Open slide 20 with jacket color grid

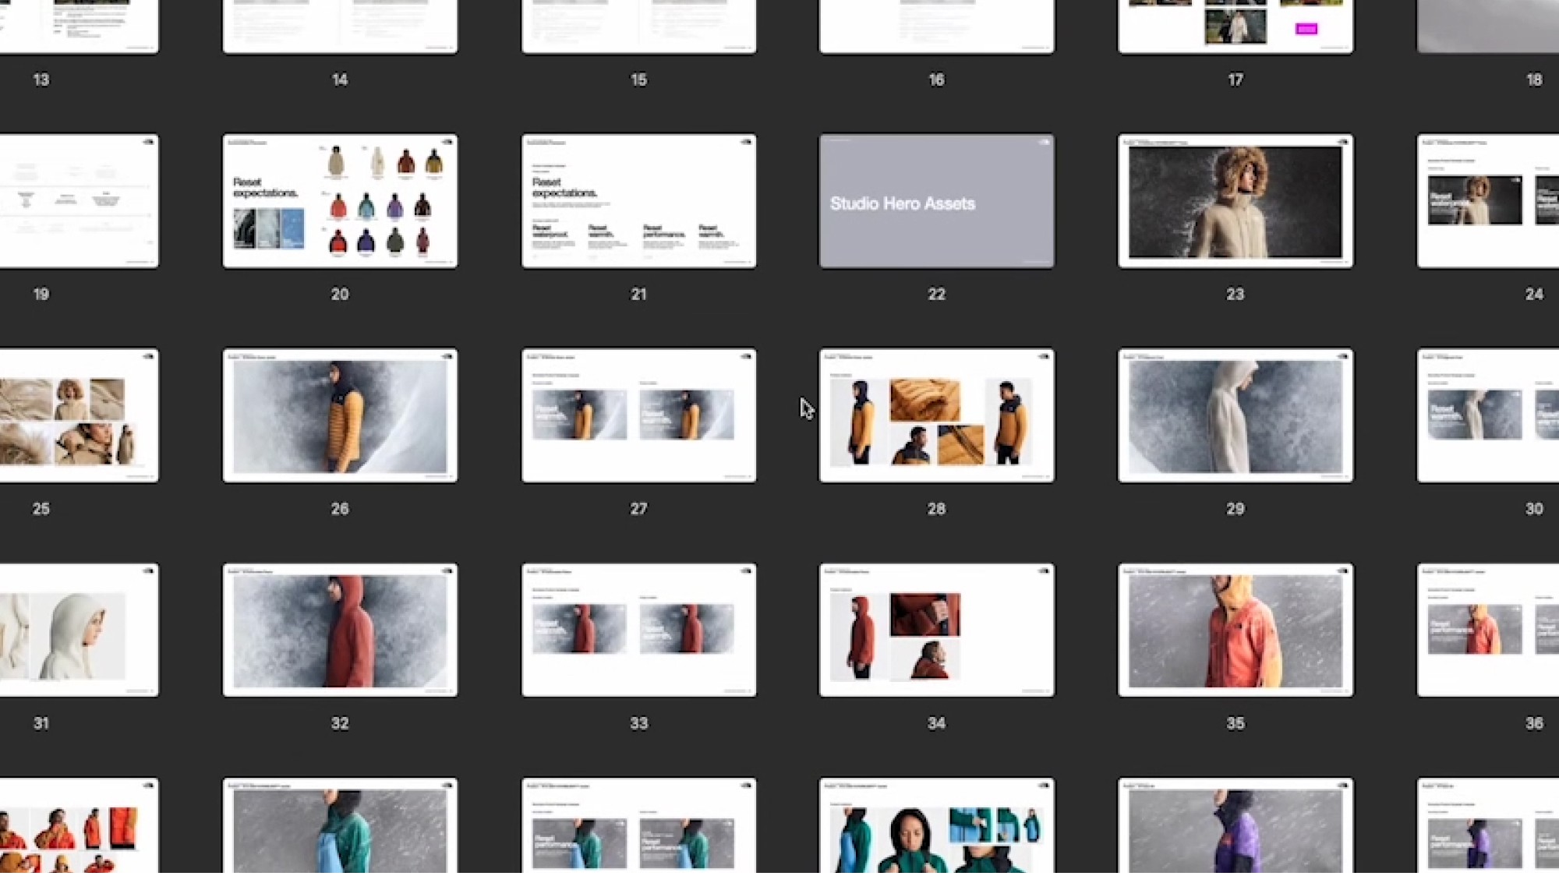pos(340,201)
